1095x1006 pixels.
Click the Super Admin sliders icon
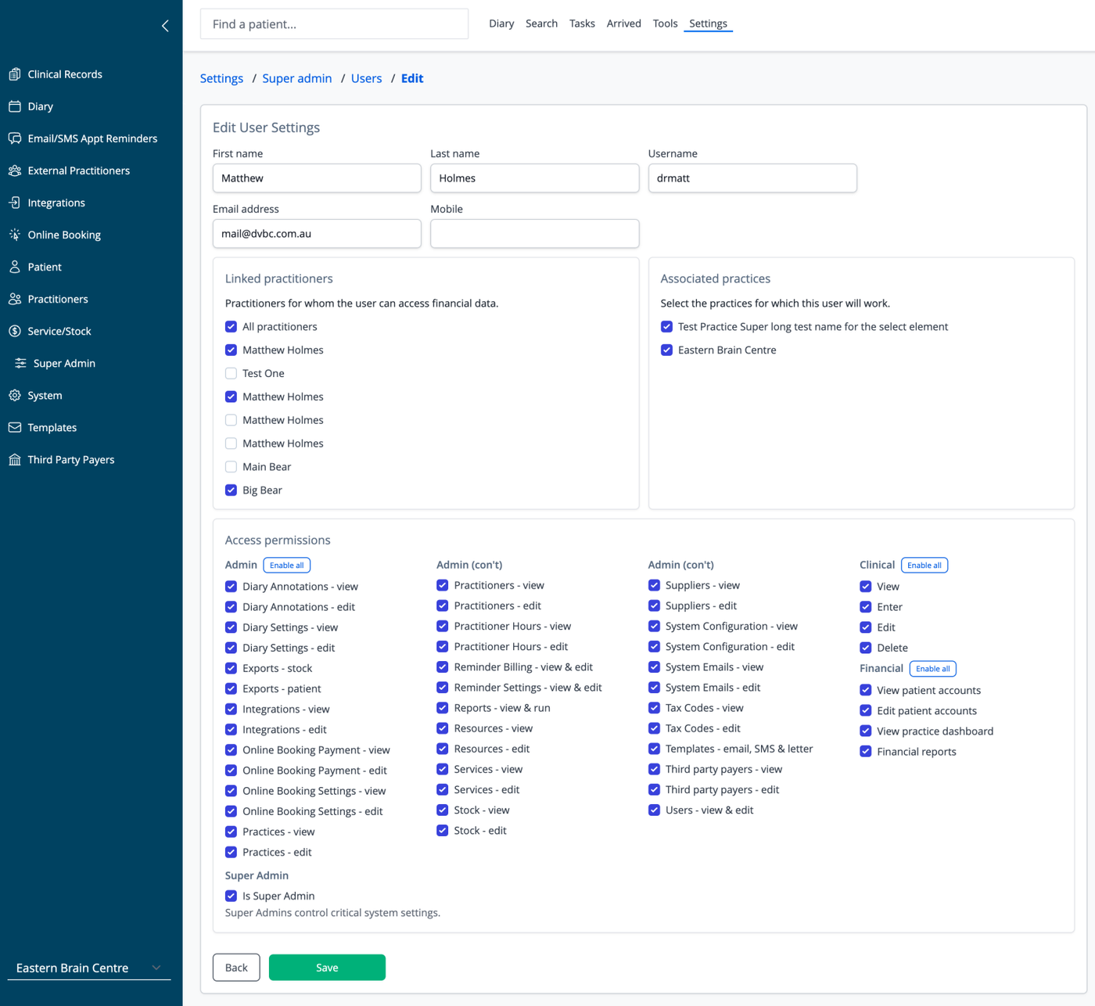(x=20, y=363)
